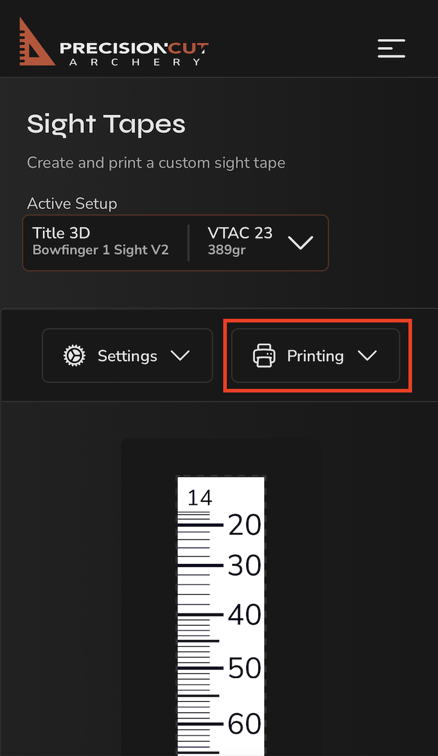This screenshot has height=756, width=438.
Task: Click the Sight Tapes page heading
Action: coord(106,124)
